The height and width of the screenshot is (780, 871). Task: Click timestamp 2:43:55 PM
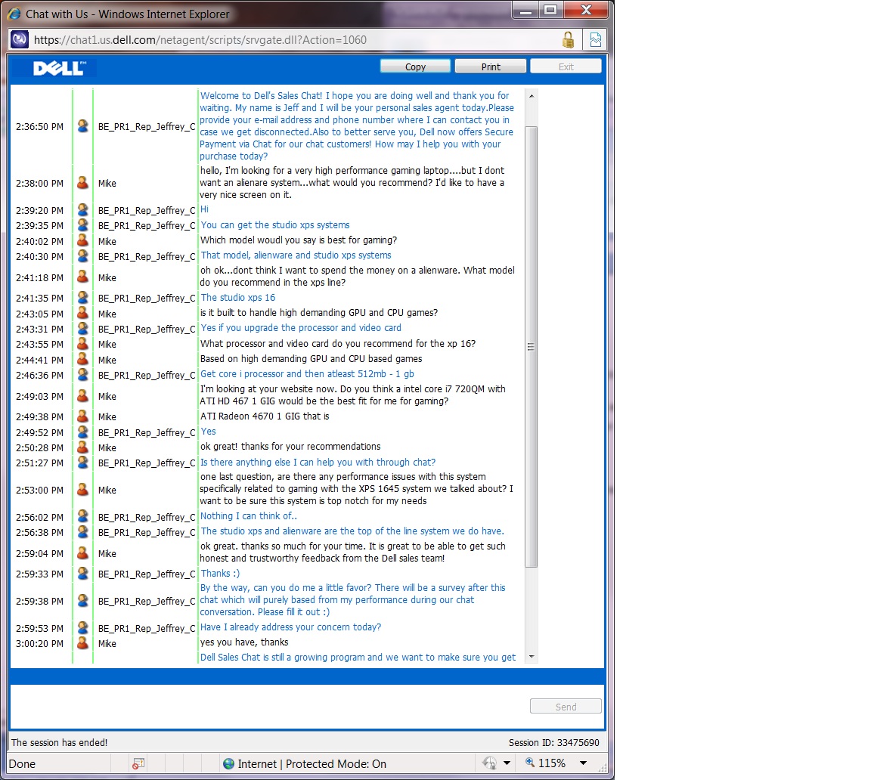pos(39,344)
